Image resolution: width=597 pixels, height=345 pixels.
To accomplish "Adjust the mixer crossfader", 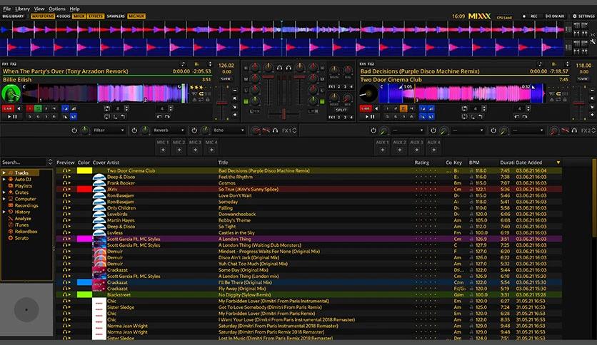I will 284,113.
